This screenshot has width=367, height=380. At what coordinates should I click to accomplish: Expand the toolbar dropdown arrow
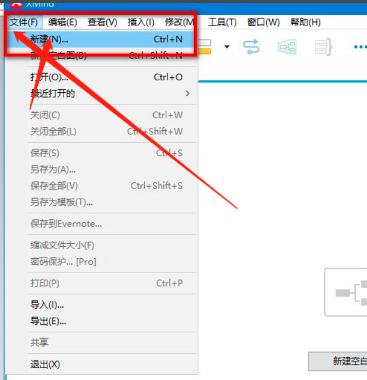pos(227,46)
